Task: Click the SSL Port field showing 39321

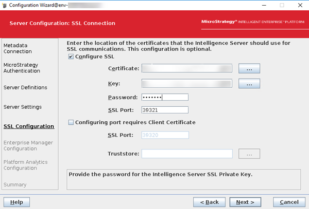Action: pos(165,109)
